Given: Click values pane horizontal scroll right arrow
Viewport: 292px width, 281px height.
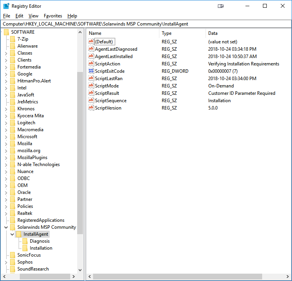Looking at the screenshot, I should coord(287,276).
